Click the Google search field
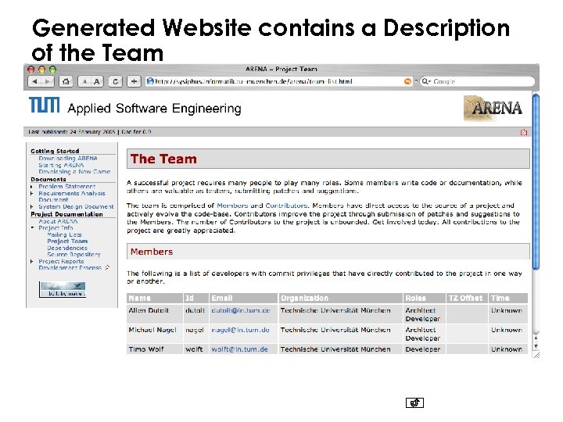This screenshot has width=563, height=422. click(x=478, y=81)
